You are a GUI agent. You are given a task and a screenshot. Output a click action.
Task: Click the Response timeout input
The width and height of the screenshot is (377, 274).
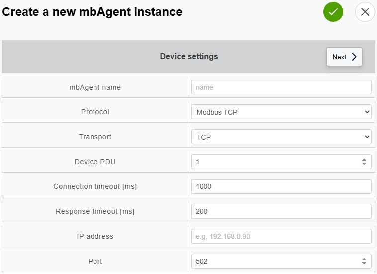pos(281,211)
